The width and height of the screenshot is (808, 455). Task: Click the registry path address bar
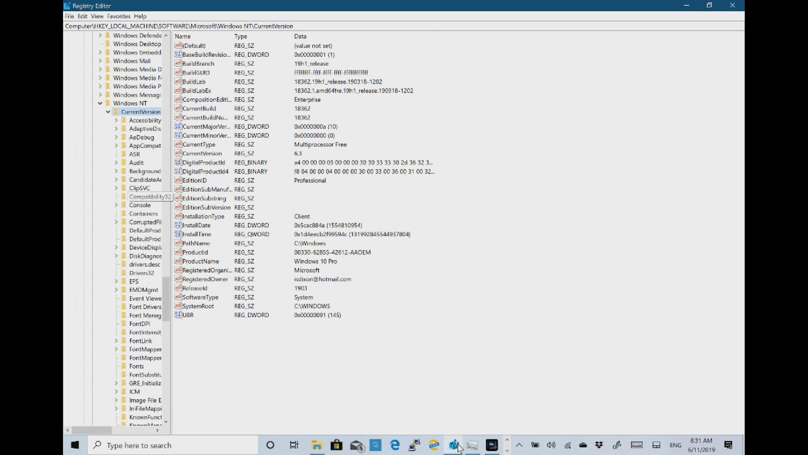[x=404, y=27]
